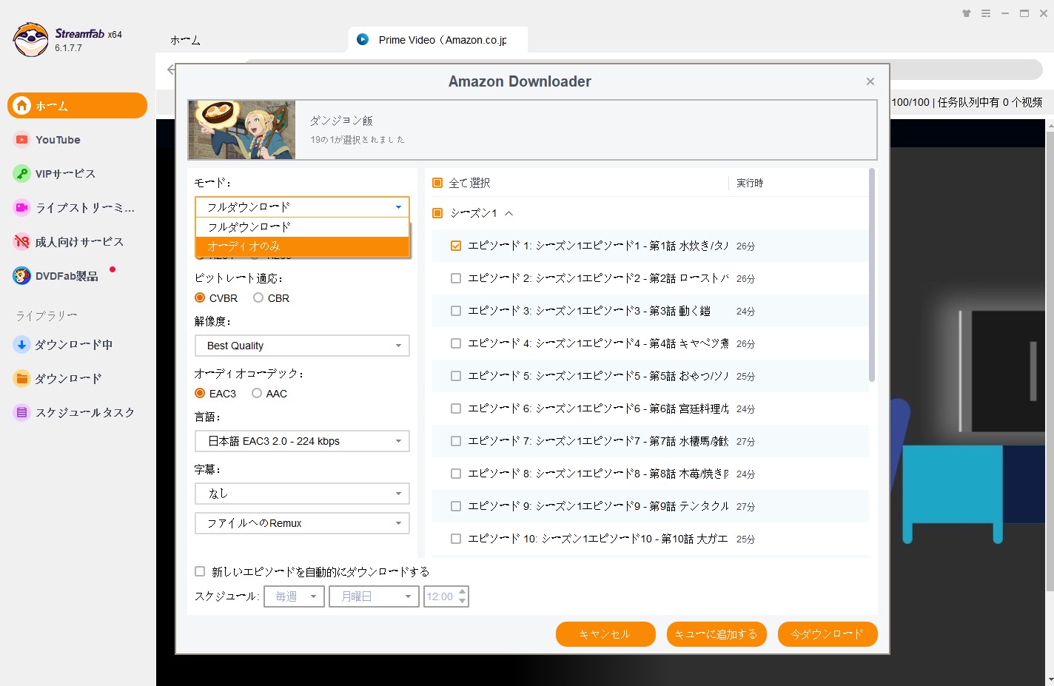This screenshot has height=686, width=1054.
Task: Decrease schedule time with down arrow
Action: [x=463, y=601]
